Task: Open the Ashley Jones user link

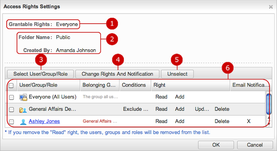Action: pyautogui.click(x=44, y=121)
